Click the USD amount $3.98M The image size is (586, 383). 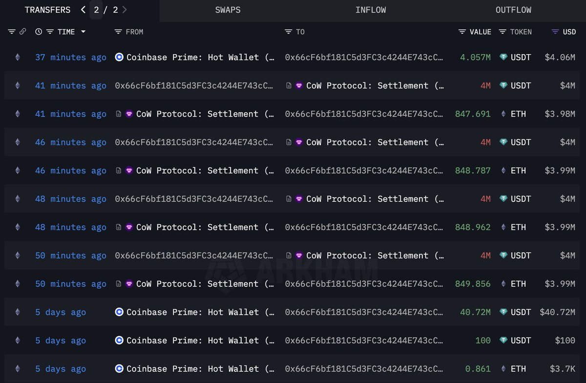coord(560,114)
